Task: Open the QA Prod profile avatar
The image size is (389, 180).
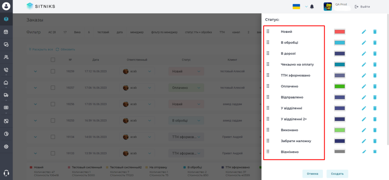Action: coord(328,6)
